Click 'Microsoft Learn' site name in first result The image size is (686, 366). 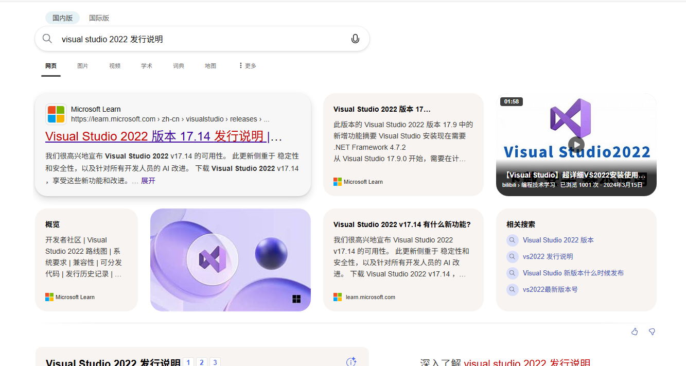pos(96,109)
